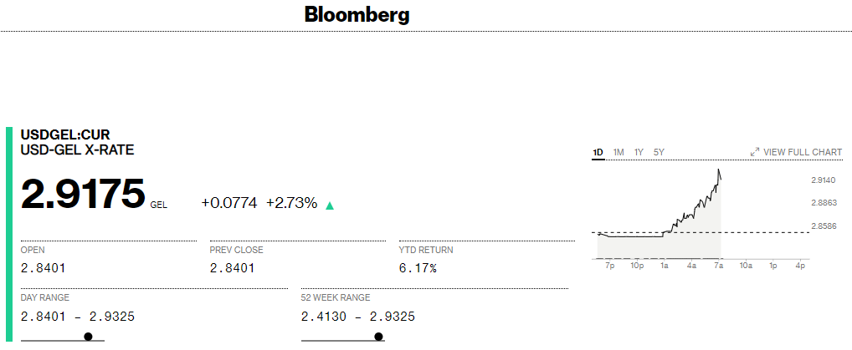Screen dimensions: 852x350
Task: Click the USD-GEL X-RATE title
Action: coord(77,150)
